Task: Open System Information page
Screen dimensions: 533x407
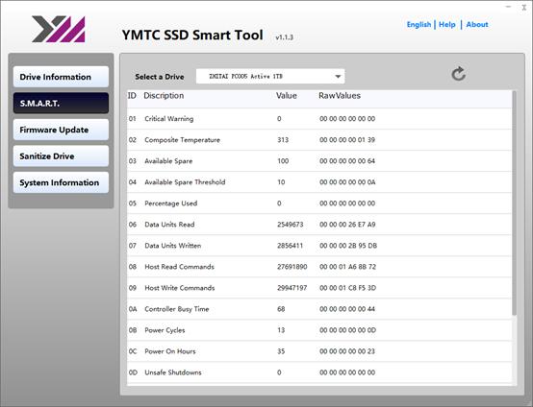Action: (x=62, y=182)
